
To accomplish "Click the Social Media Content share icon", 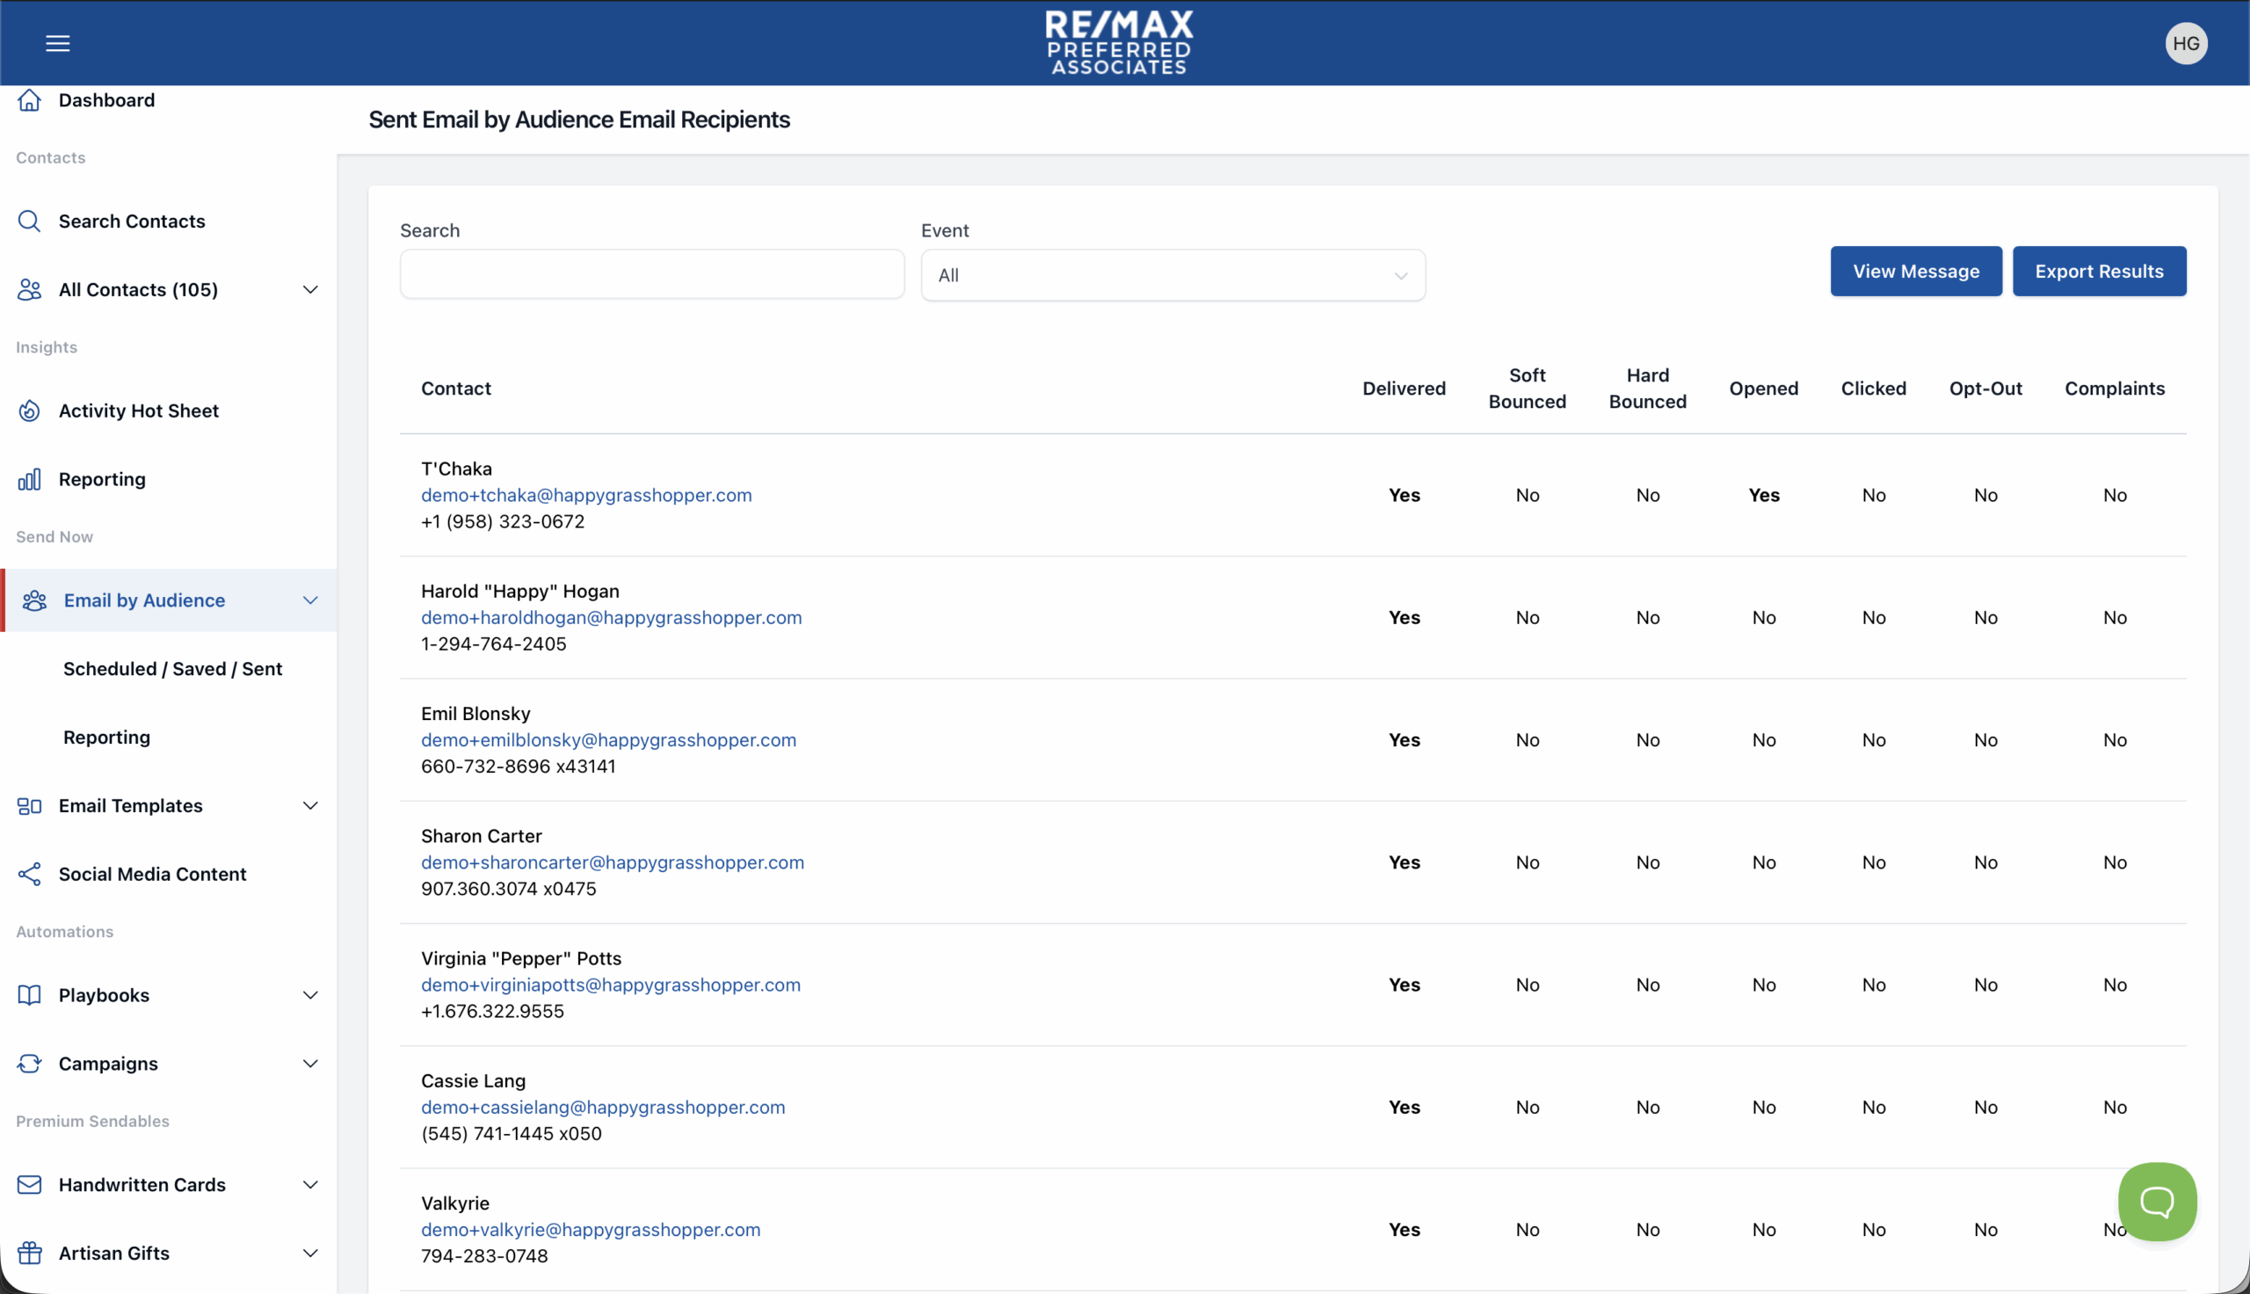I will (29, 875).
